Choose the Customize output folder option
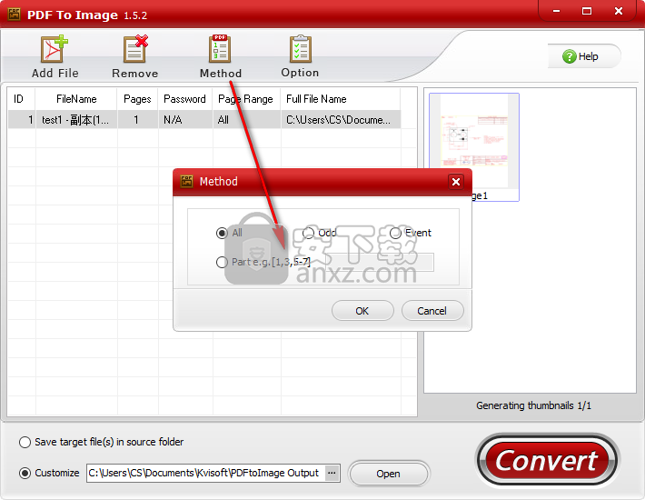The image size is (645, 500). pos(25,474)
